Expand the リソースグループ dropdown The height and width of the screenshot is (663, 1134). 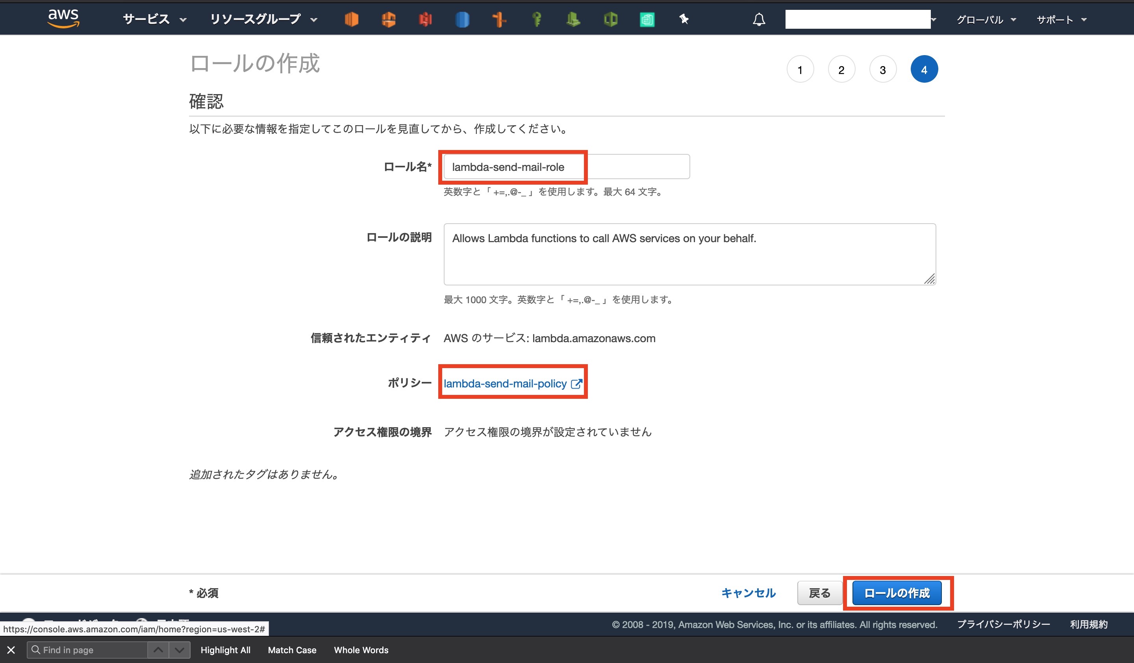coord(263,19)
